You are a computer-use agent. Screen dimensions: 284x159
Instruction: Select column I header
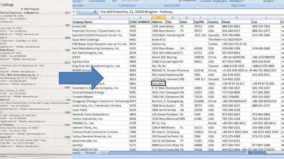coord(201,17)
